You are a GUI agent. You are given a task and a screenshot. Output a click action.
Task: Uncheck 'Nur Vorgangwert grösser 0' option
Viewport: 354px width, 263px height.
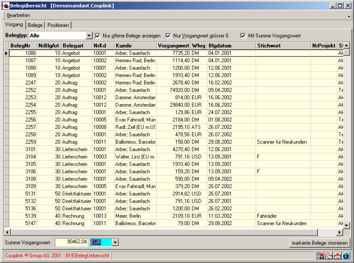click(x=168, y=36)
